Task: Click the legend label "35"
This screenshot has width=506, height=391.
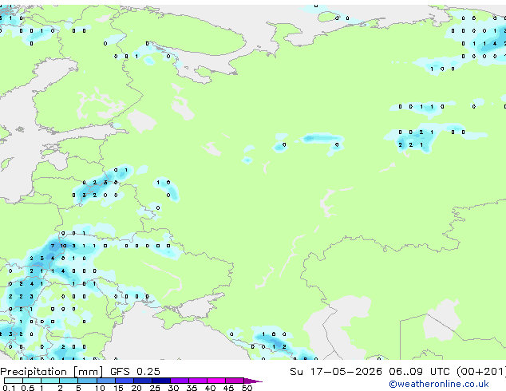Action: (192, 388)
